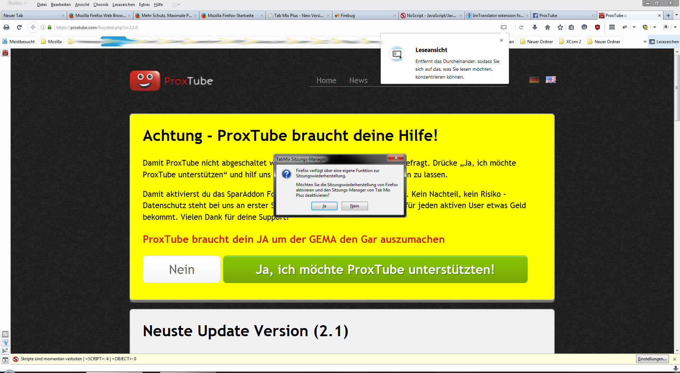Click the ProxTube sidebar icon at left
This screenshot has width=680, height=373.
click(x=5, y=53)
